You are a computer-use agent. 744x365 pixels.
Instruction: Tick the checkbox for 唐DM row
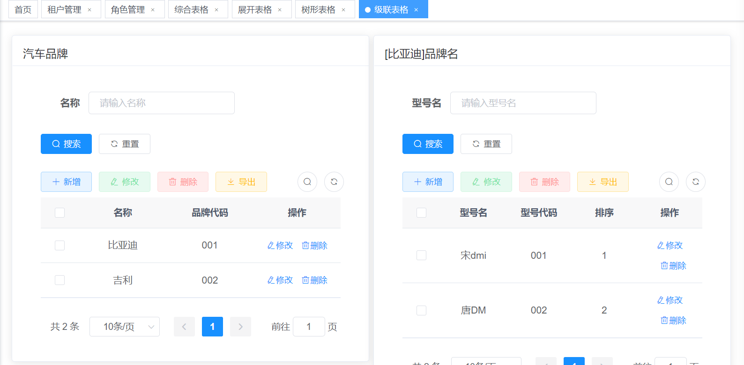pos(421,310)
